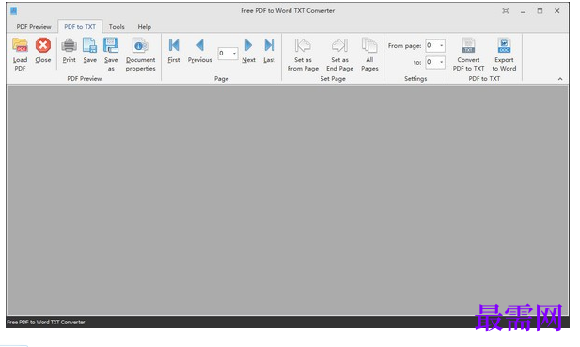
Task: Close the document with red Close icon
Action: 43,45
